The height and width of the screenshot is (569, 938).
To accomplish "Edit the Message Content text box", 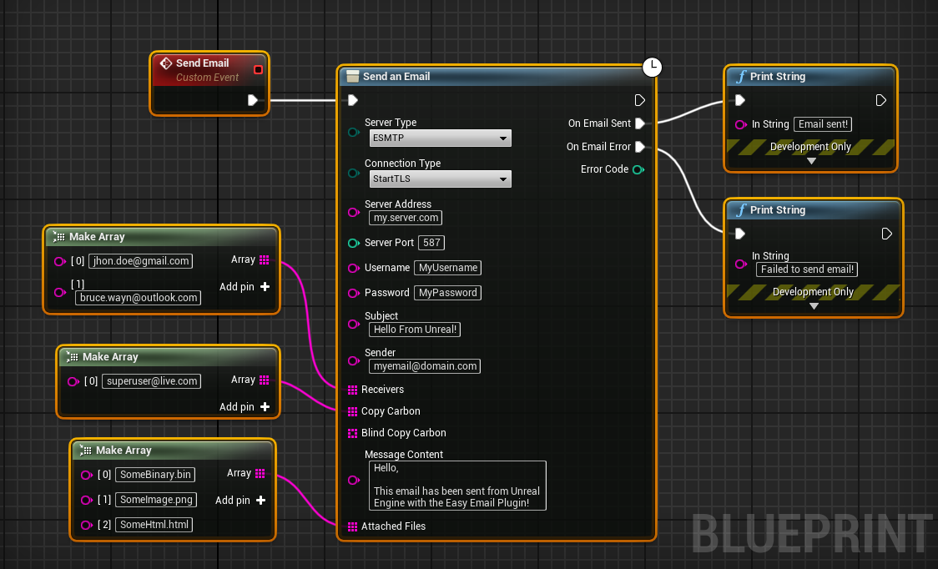I will [x=457, y=486].
